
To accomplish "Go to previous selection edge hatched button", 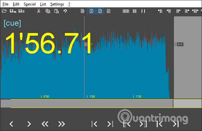I will [x=127, y=124].
